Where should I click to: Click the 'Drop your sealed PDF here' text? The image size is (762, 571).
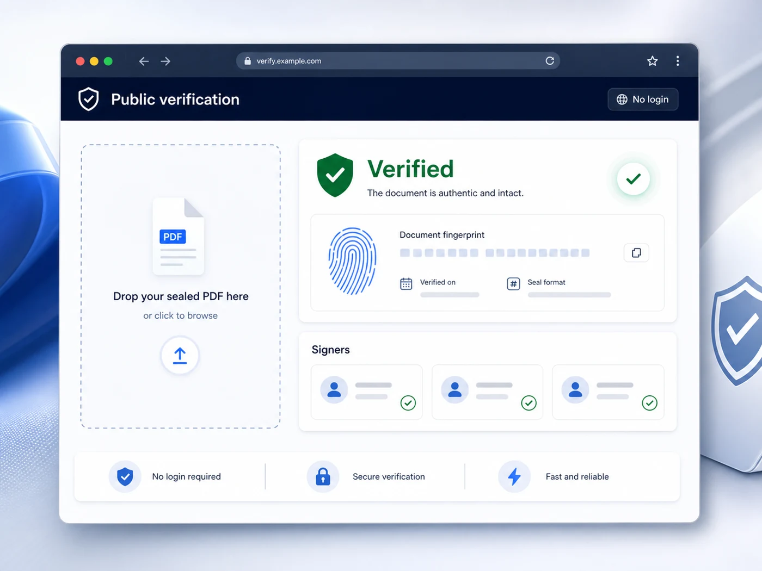pyautogui.click(x=181, y=296)
